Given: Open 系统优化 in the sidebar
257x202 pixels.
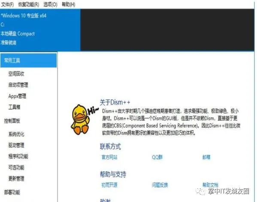Looking at the screenshot, I should 16,134.
